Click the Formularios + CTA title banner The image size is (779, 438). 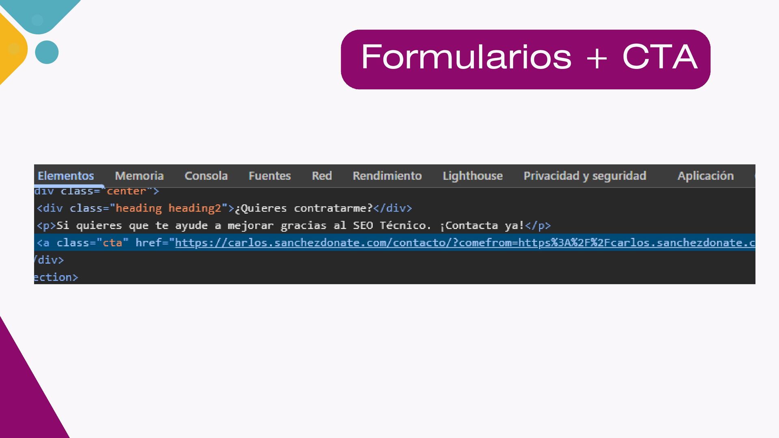pos(525,59)
